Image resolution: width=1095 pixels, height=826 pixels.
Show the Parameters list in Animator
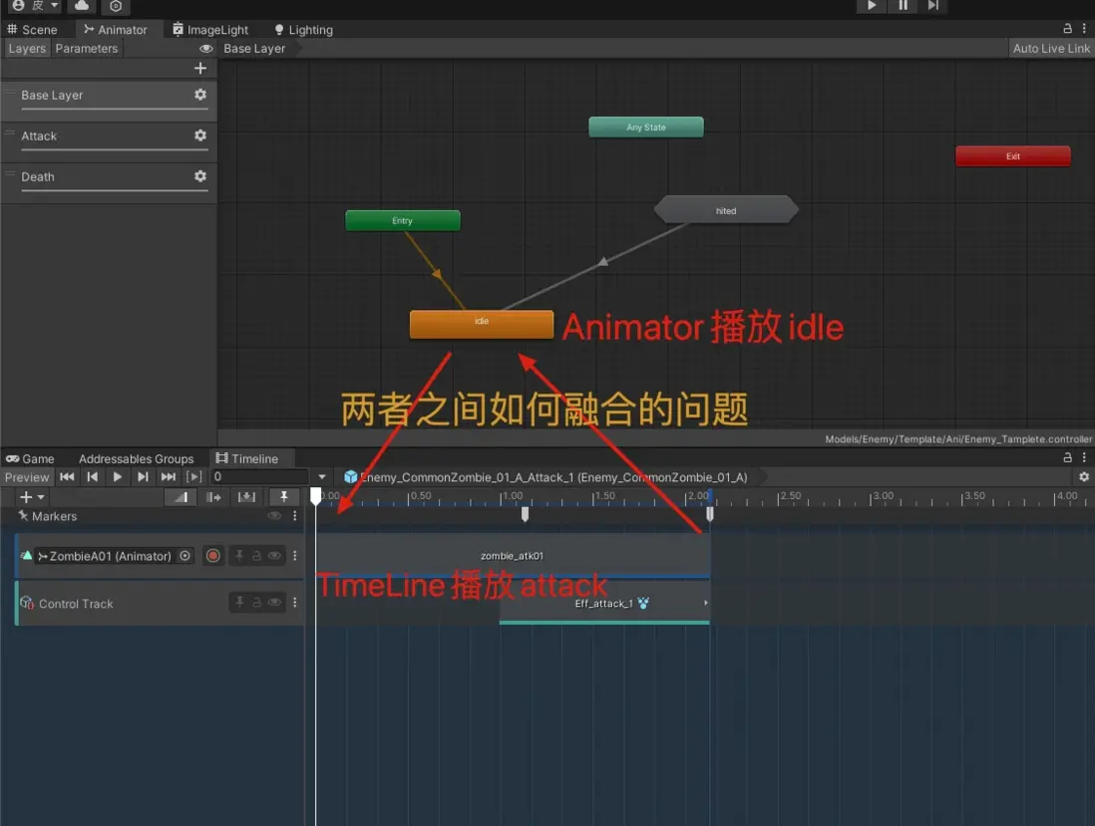(x=87, y=48)
